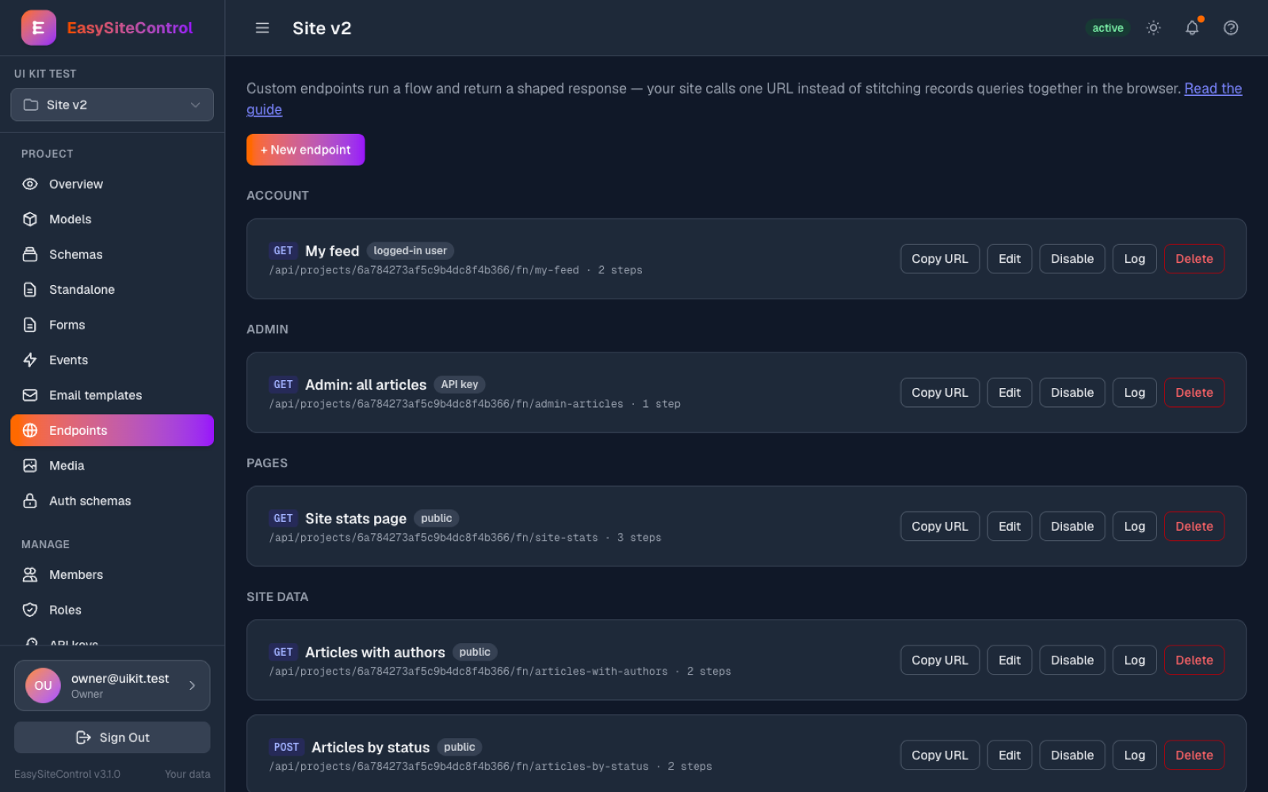Open the help question mark icon
This screenshot has height=792, width=1268.
[1231, 28]
